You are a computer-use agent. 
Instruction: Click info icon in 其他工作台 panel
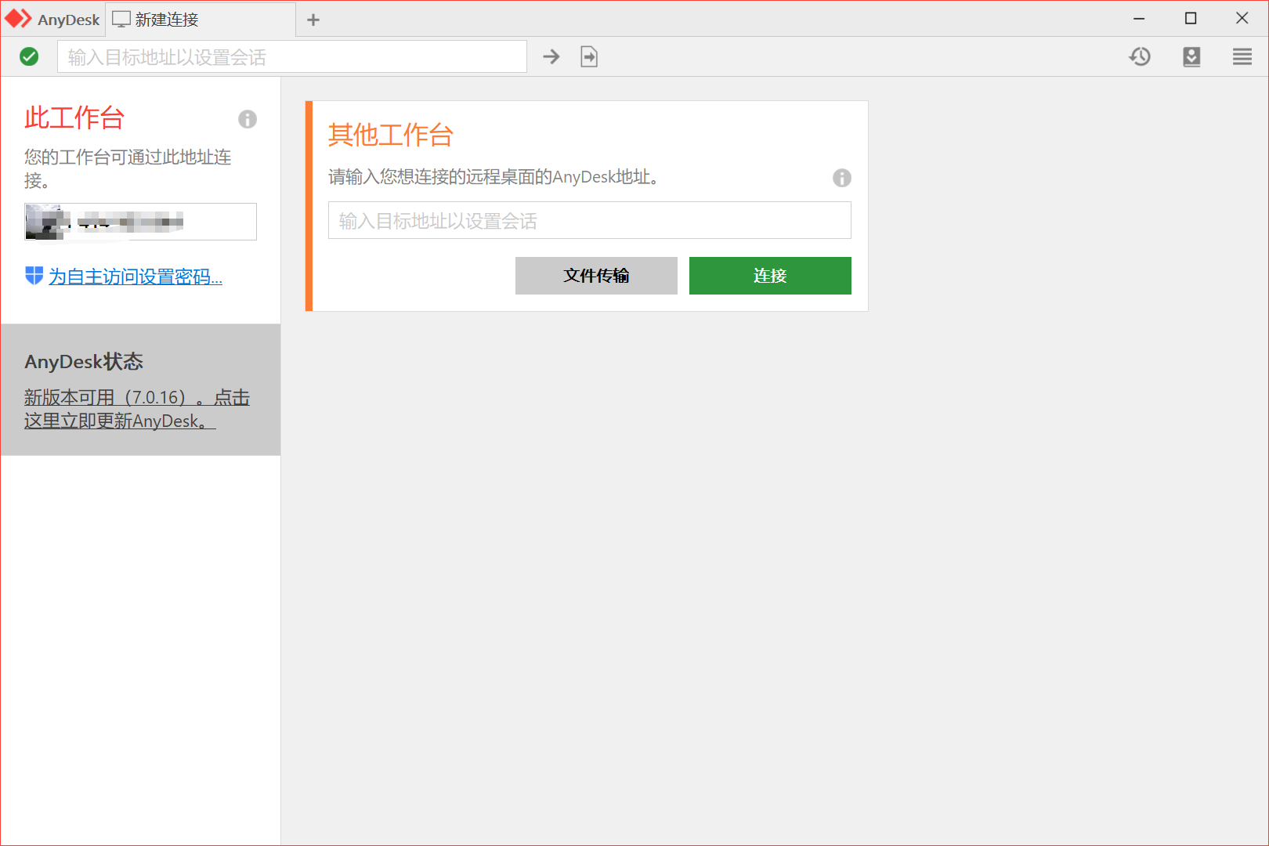(x=842, y=178)
